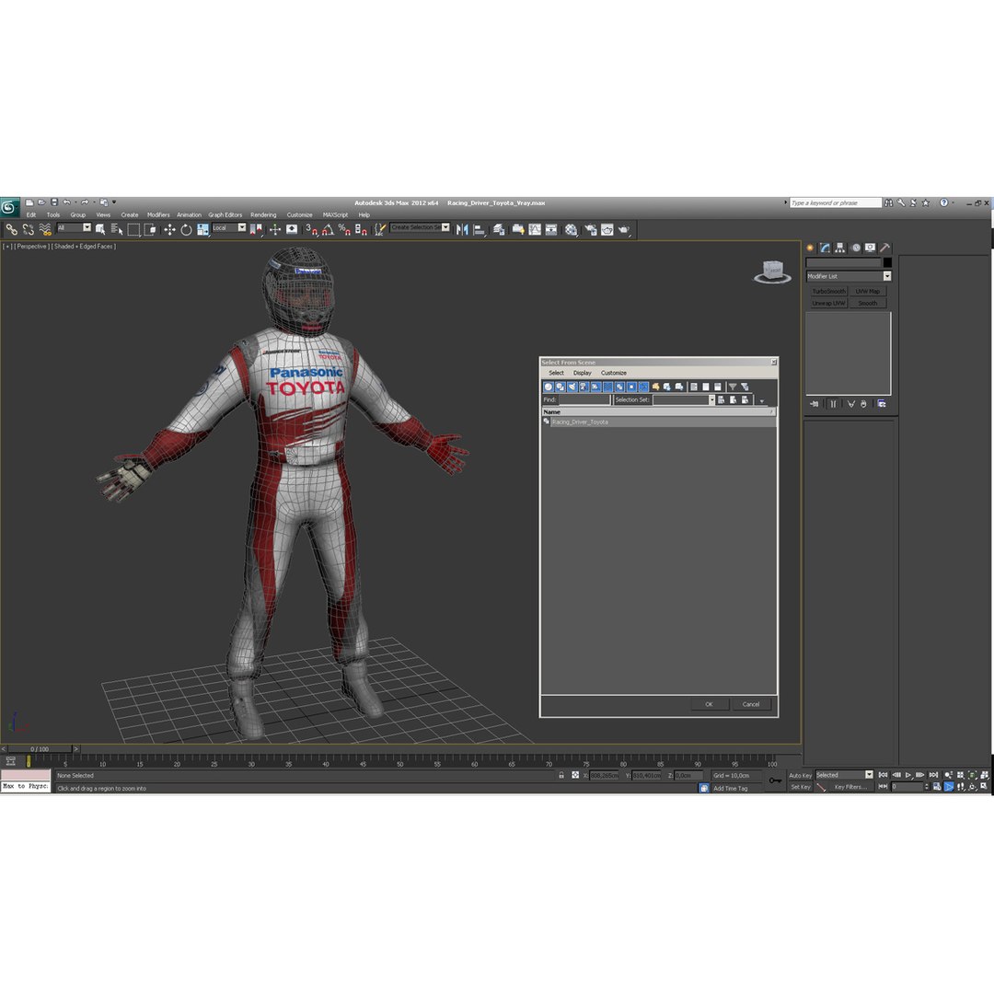Viewport: 994px width, 994px height.
Task: Click the Mirror tool icon
Action: pyautogui.click(x=462, y=229)
